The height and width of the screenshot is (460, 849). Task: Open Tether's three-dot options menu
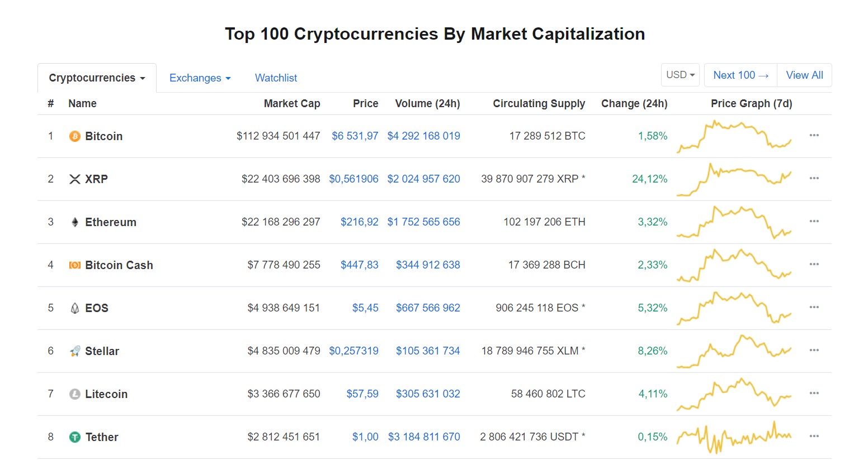point(814,437)
